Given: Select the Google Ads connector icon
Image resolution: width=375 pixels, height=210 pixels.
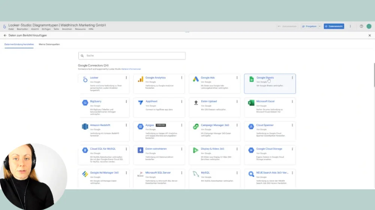Looking at the screenshot, I should [x=196, y=79].
